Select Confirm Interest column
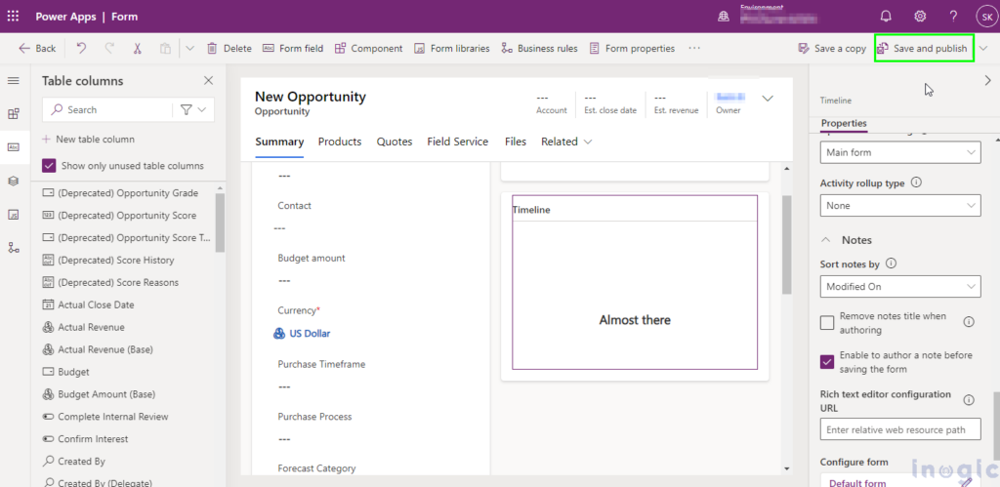 click(86, 438)
